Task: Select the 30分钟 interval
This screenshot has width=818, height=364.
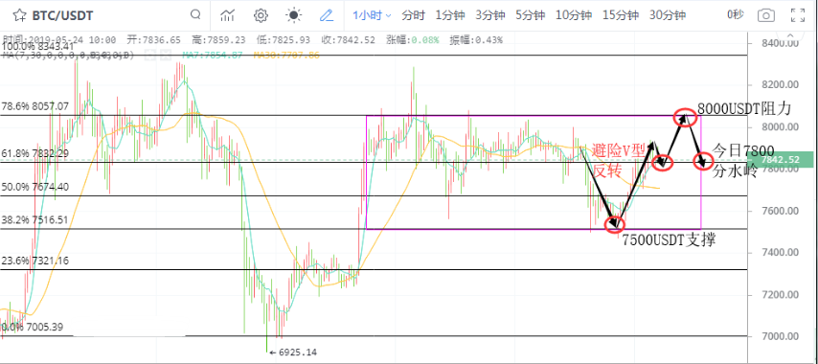Action: tap(668, 15)
